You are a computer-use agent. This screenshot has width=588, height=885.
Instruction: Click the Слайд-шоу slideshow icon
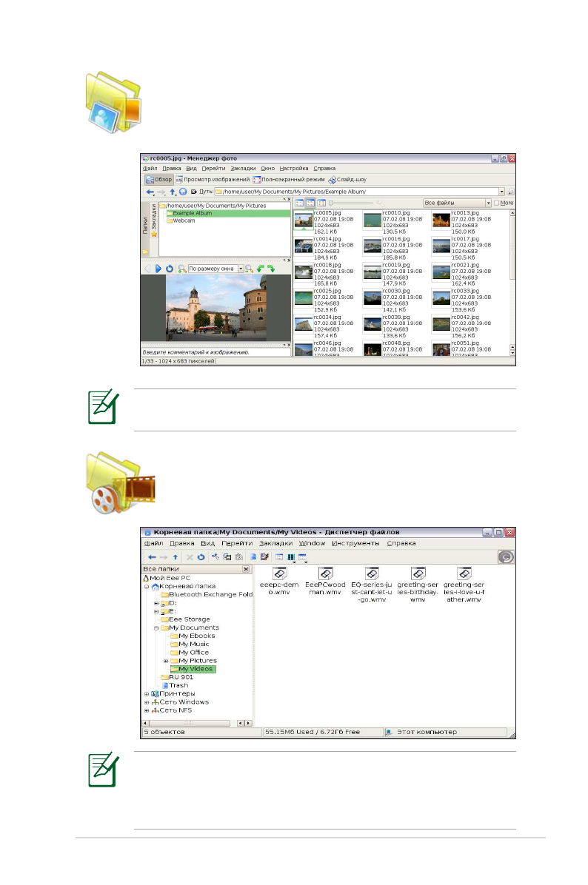tap(333, 180)
